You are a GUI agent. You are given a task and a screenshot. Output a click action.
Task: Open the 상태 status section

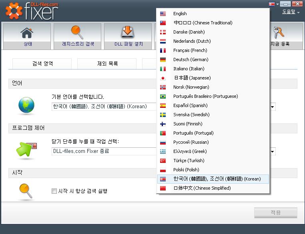27,36
